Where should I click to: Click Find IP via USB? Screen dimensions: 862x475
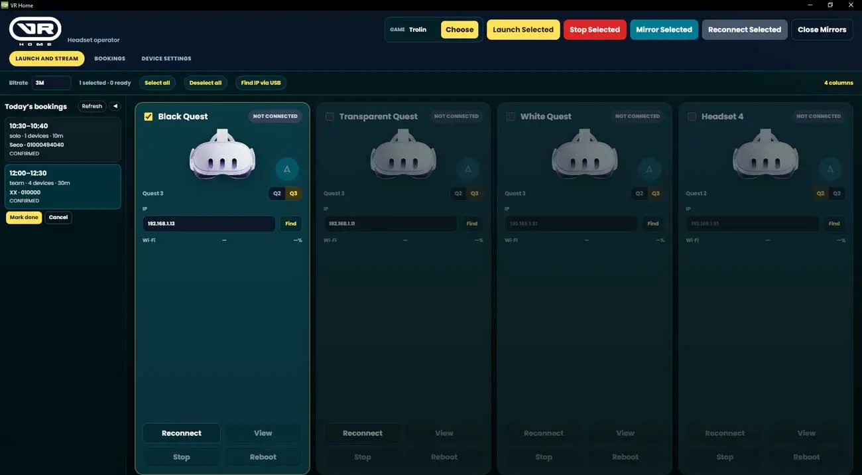(261, 83)
